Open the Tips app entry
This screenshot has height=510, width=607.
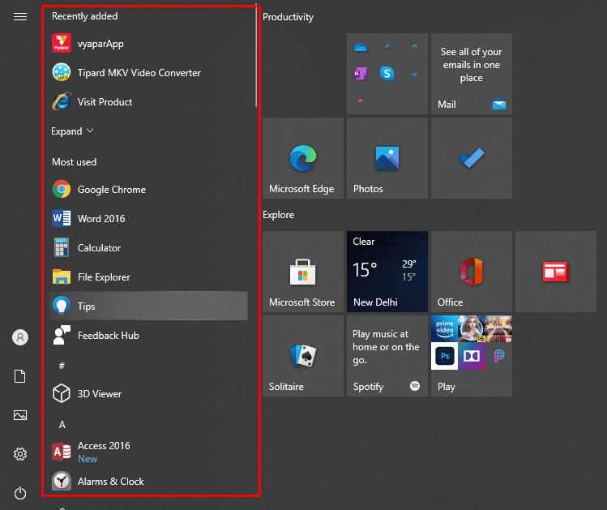(148, 306)
